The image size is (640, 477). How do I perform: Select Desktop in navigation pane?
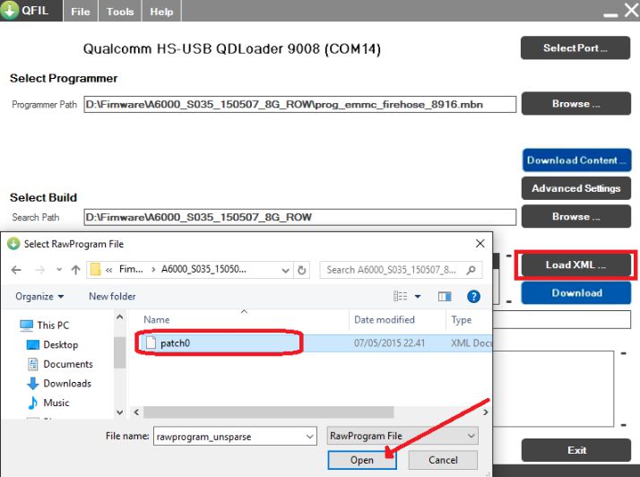52,344
